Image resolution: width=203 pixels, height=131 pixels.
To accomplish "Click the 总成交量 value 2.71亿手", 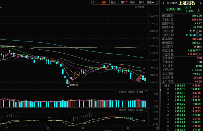I will point(196,31).
